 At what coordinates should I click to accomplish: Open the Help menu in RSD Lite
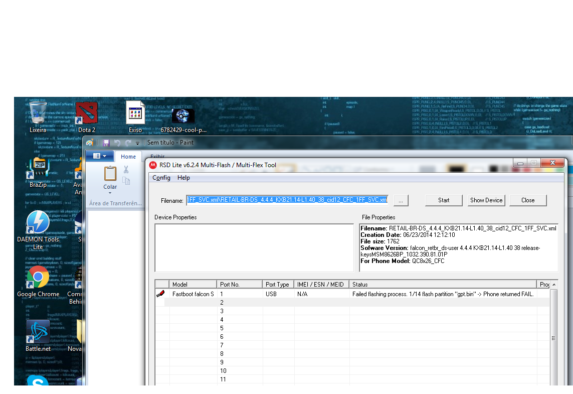click(x=183, y=178)
